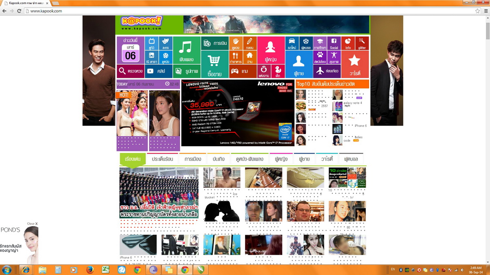Image resolution: width=490 pixels, height=275 pixels.
Task: Open the รถใหม่ car tile
Action: pos(292,43)
